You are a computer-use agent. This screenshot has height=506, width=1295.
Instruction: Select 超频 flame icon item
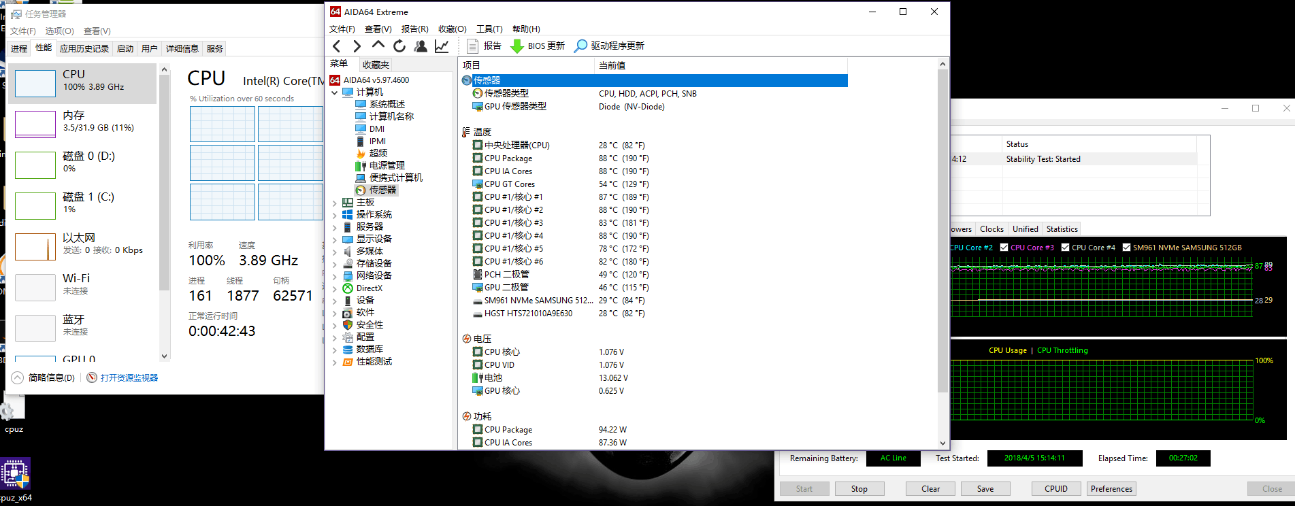372,153
